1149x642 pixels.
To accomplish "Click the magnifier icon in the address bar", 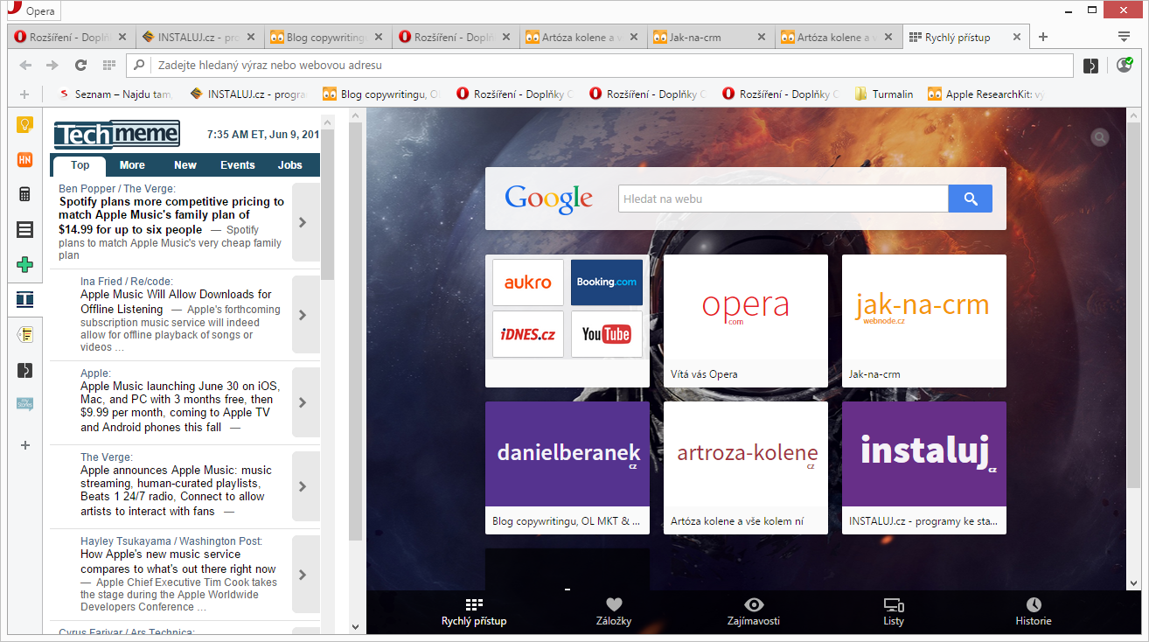I will pos(140,66).
